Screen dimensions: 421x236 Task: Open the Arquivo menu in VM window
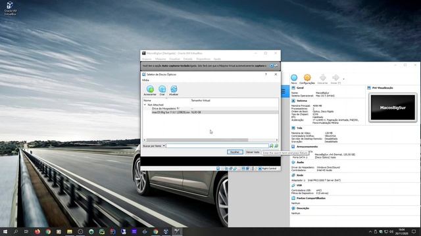147,59
